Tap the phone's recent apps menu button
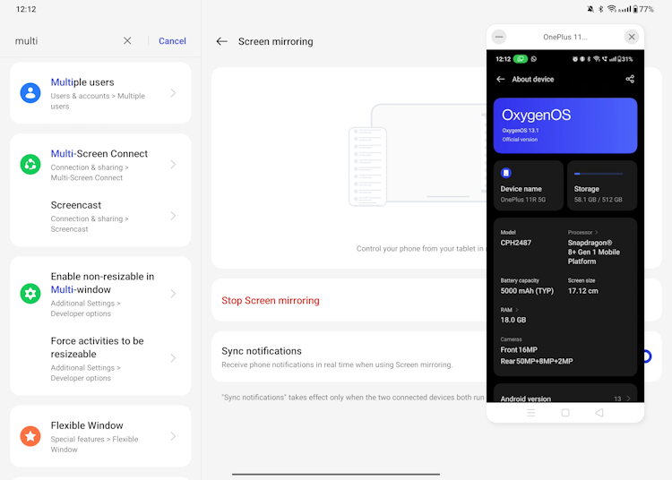This screenshot has width=672, height=480. coord(531,413)
